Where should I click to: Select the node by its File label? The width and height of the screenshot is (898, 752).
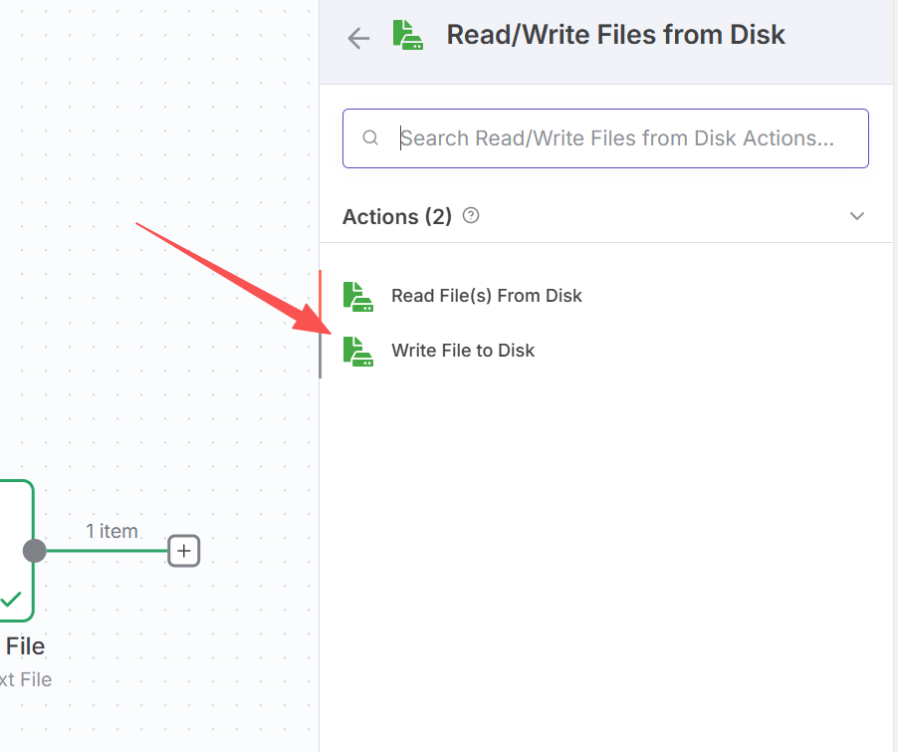(25, 646)
